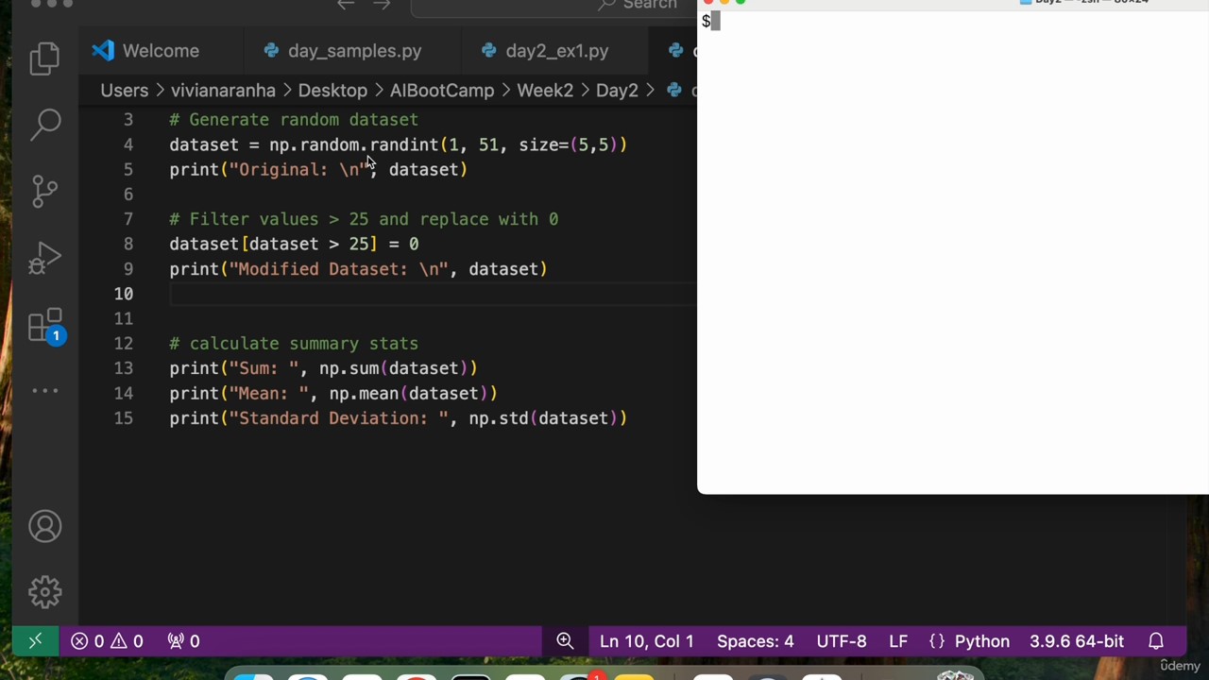Open the Run and Debug view

[x=44, y=258]
